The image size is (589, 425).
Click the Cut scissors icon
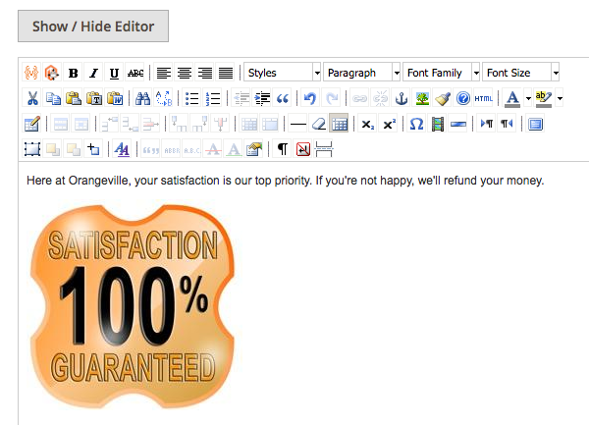click(x=32, y=98)
